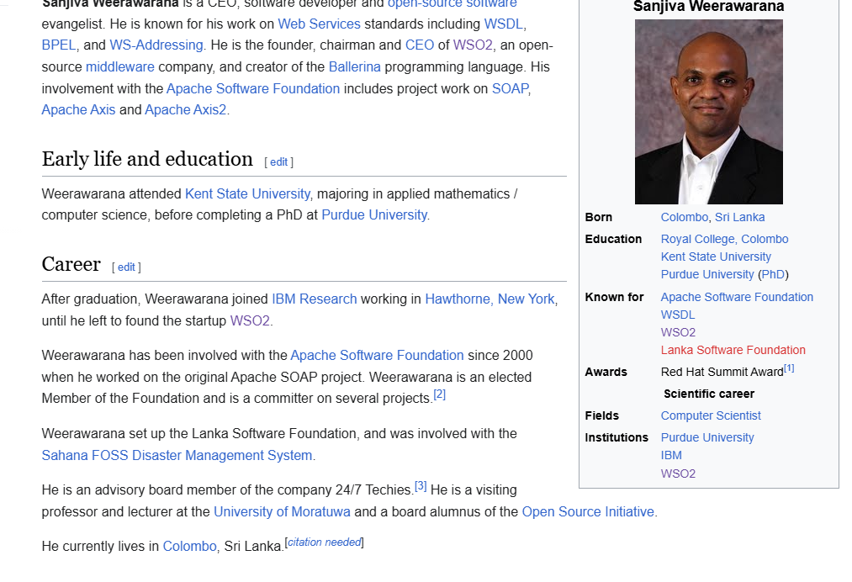Click the Scientific career infobox header
The height and width of the screenshot is (582, 852).
[x=708, y=394]
